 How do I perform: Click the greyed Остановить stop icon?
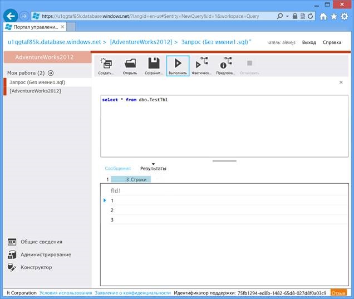click(249, 66)
